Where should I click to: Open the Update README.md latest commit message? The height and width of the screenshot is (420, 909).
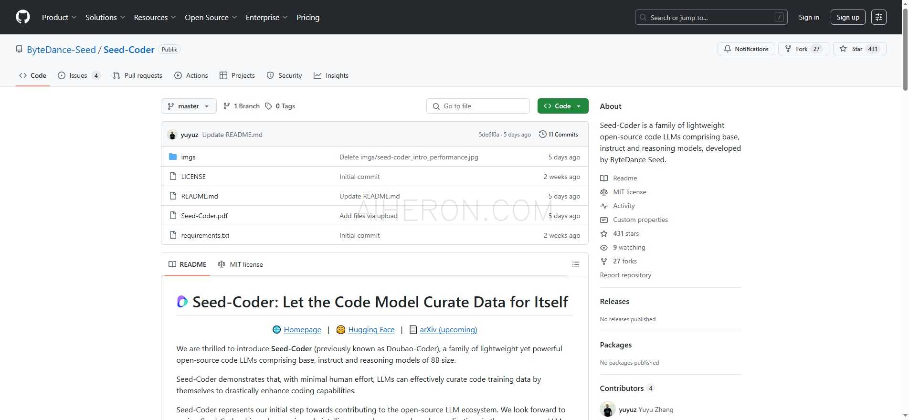coord(233,135)
